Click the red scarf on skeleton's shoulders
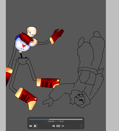 (25, 38)
